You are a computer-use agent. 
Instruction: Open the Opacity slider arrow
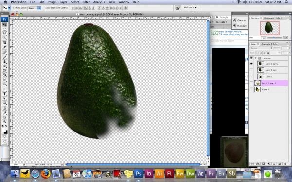[289, 48]
